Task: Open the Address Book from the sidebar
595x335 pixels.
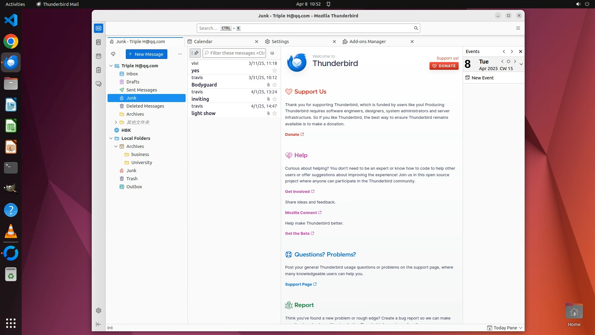Action: pyautogui.click(x=99, y=42)
